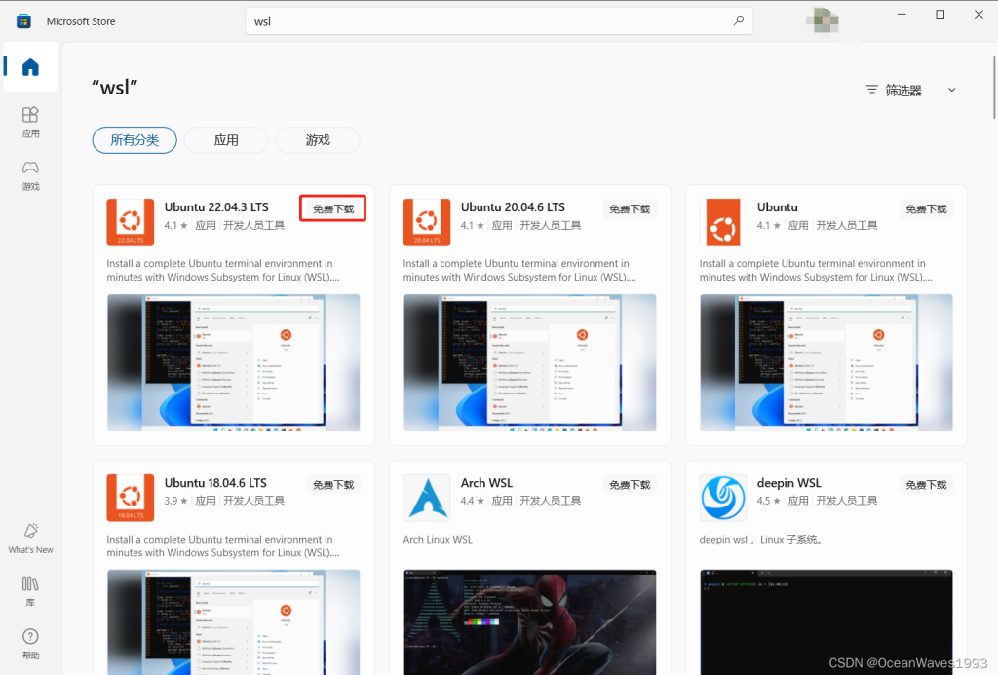998x675 pixels.
Task: Open the Ubuntu 20.04.6 LTS screenshot thumbnail
Action: click(529, 362)
